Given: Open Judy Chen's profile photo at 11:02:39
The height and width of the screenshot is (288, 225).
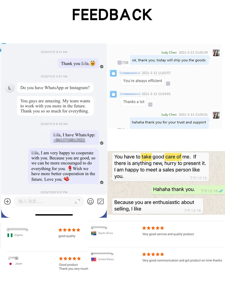Looking at the screenshot, I should [x=216, y=53].
